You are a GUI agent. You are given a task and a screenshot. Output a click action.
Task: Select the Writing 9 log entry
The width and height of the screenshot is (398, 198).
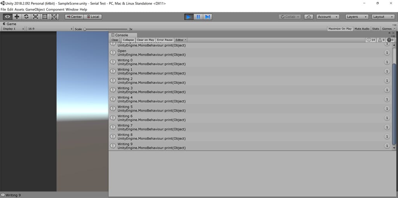coord(250,146)
